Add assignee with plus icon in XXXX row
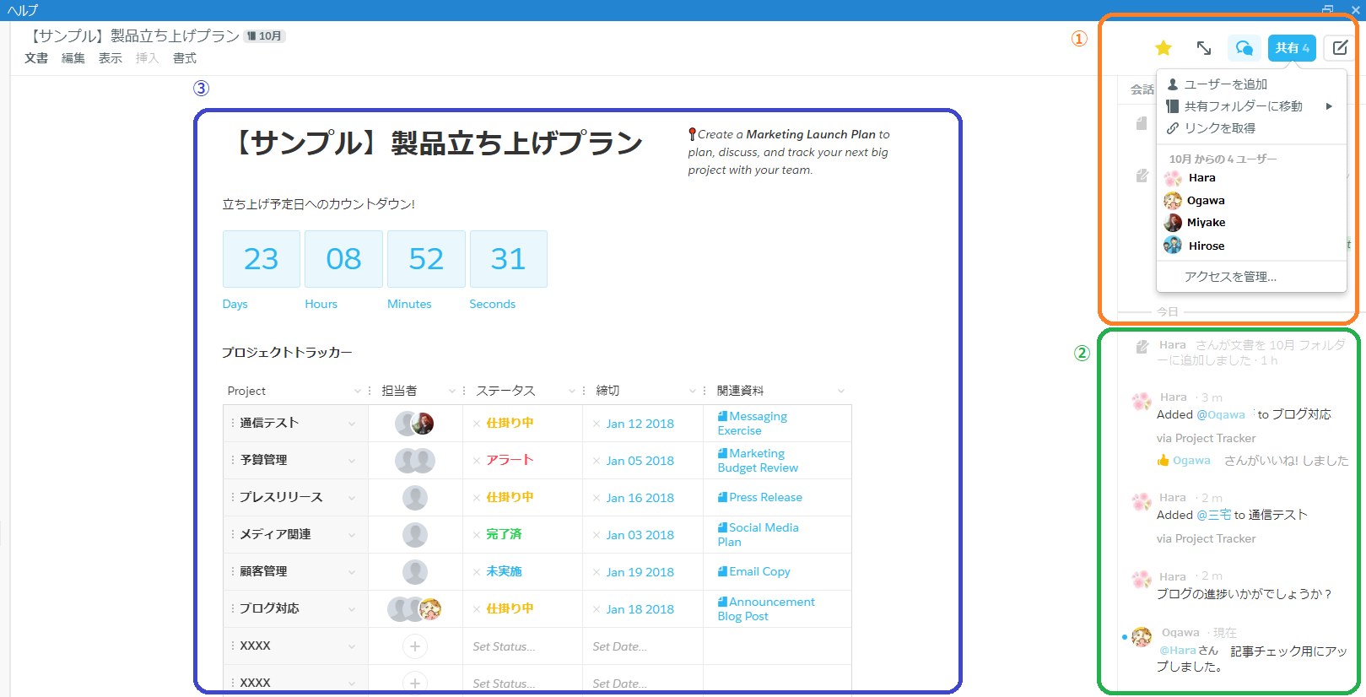The image size is (1366, 697). click(414, 646)
